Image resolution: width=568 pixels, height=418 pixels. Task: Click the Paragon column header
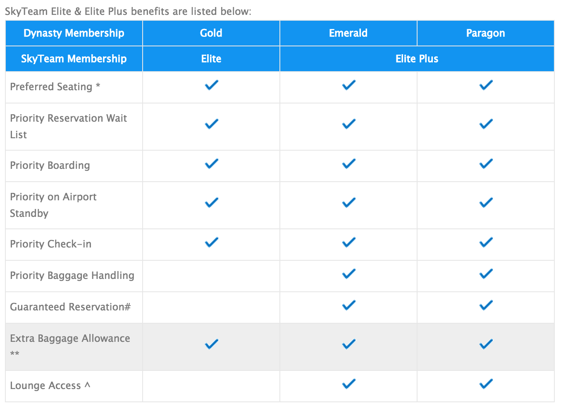(485, 33)
